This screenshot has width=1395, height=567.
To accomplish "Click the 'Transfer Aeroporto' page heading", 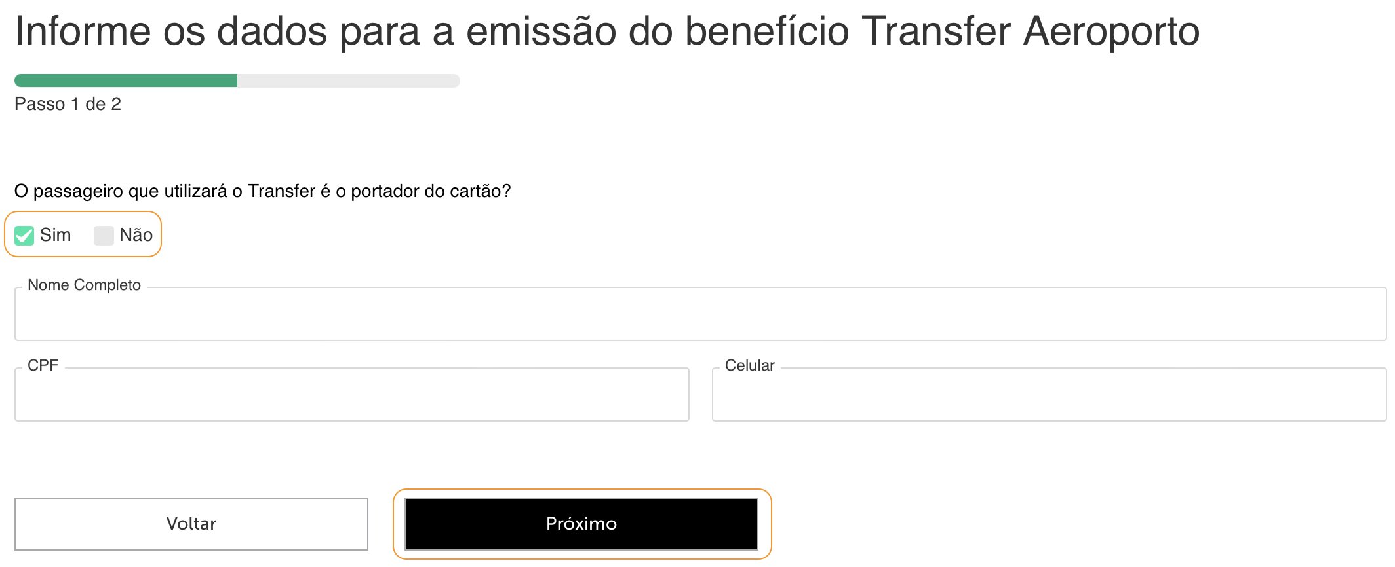I will 607,31.
